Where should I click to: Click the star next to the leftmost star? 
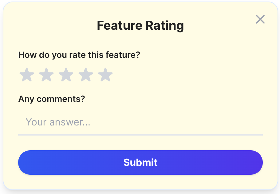coord(46,74)
